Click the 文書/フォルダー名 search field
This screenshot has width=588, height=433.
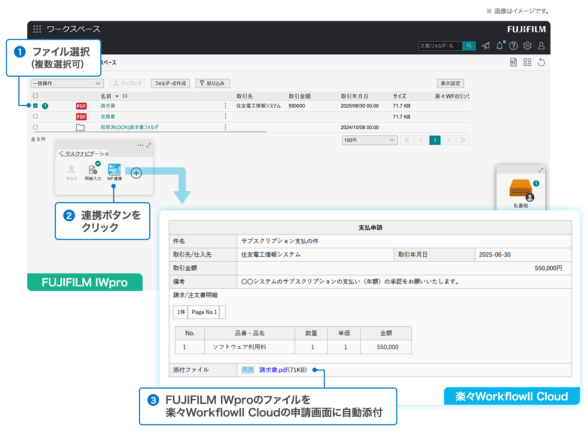click(x=440, y=46)
